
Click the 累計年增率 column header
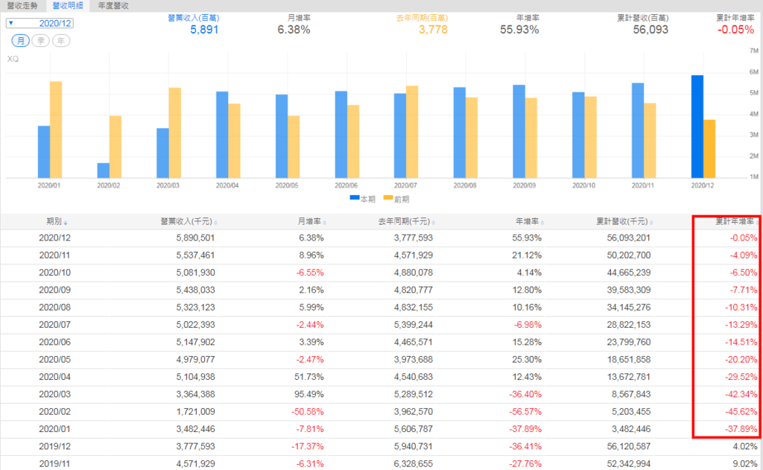pyautogui.click(x=734, y=221)
